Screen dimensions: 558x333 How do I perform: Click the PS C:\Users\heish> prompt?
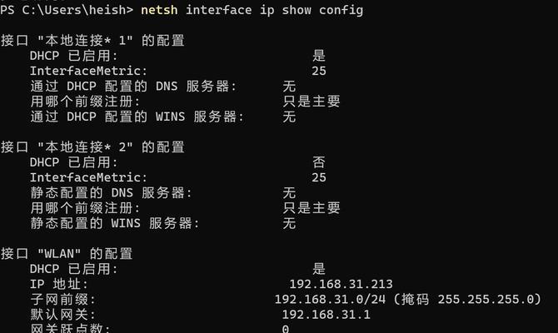tap(67, 10)
